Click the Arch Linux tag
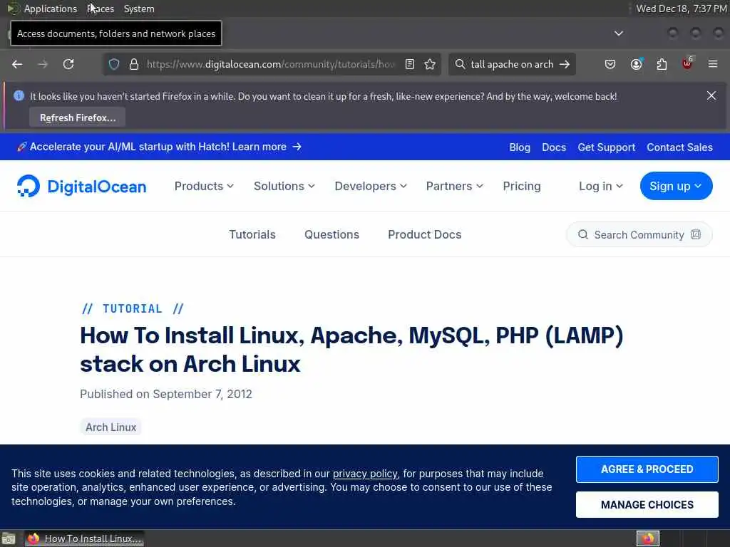 110,427
